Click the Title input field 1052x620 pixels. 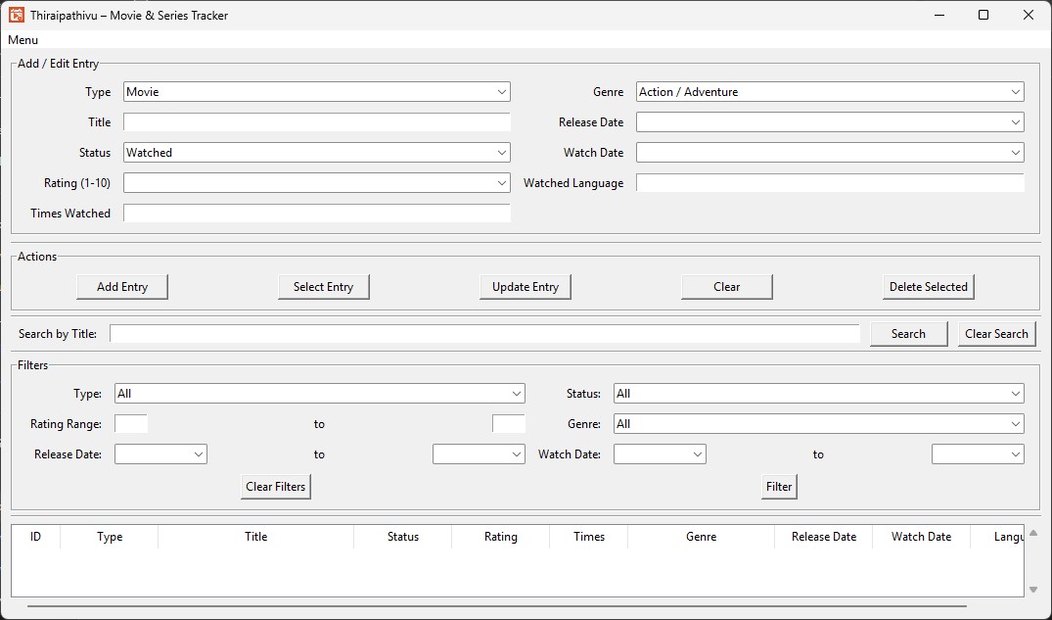coord(316,122)
